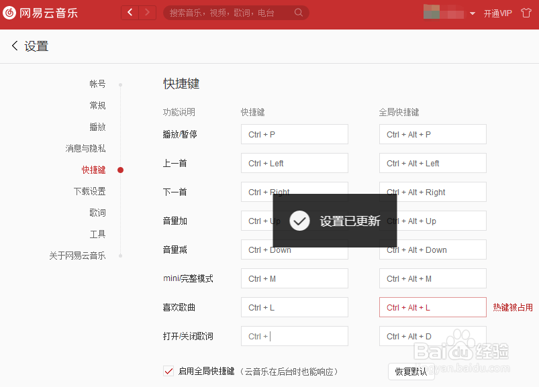
Task: Click the 恢复默认 button
Action: coord(411,372)
